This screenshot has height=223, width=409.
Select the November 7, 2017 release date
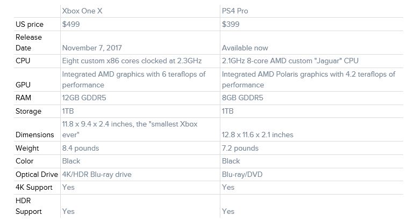click(92, 48)
